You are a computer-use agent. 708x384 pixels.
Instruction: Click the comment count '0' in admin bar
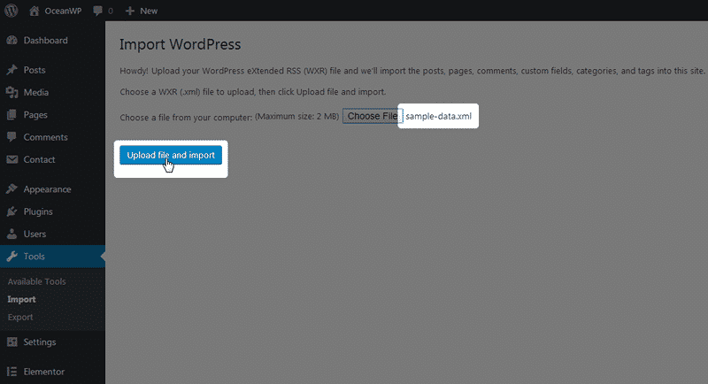click(110, 11)
